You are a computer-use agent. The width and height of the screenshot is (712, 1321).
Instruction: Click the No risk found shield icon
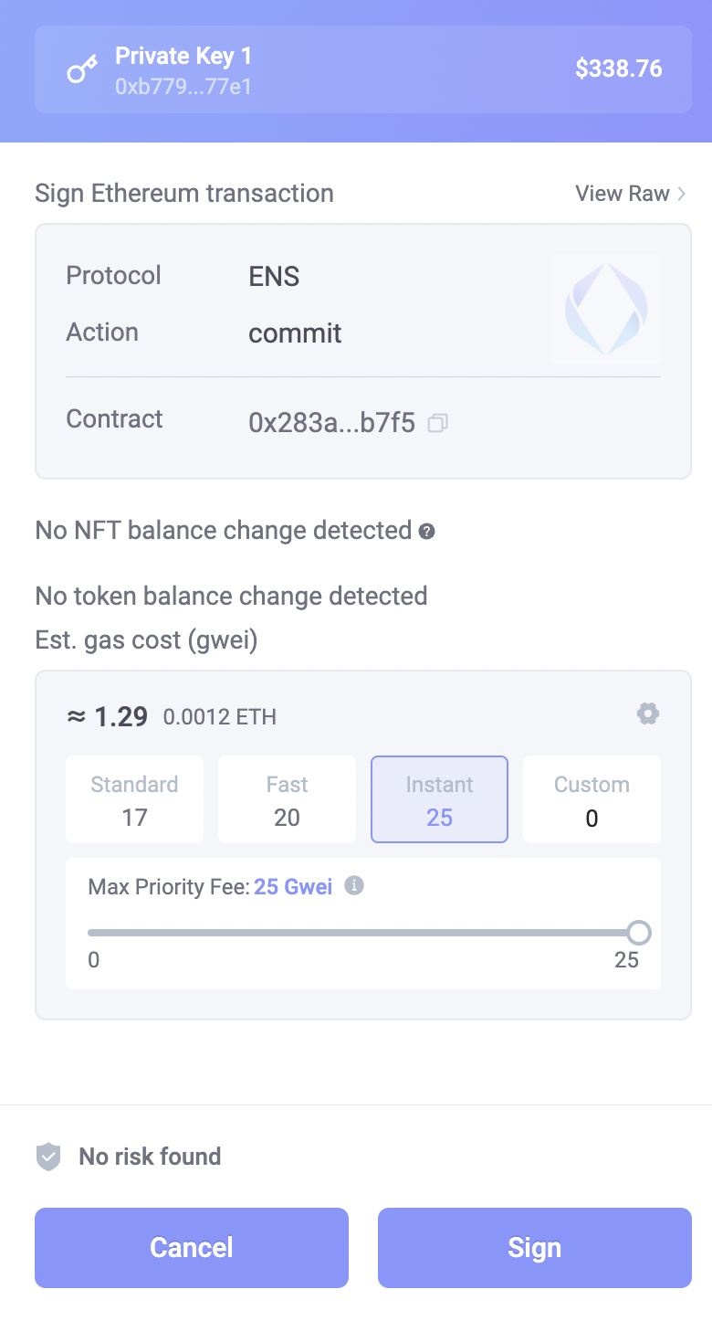pos(48,1157)
